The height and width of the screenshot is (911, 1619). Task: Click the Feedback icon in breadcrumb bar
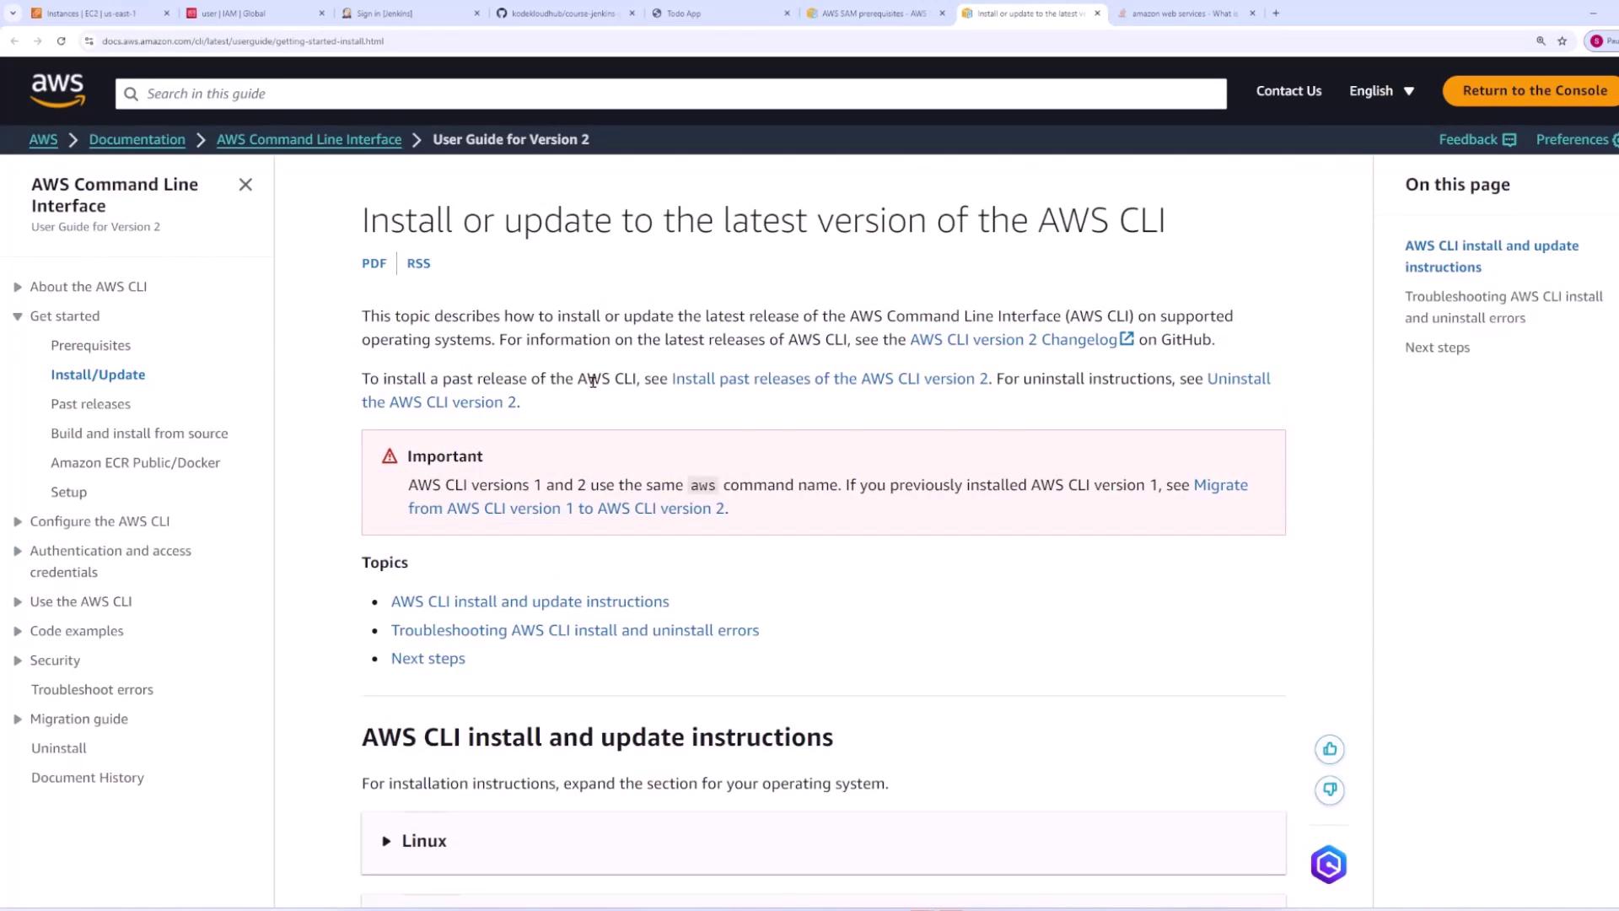1509,140
